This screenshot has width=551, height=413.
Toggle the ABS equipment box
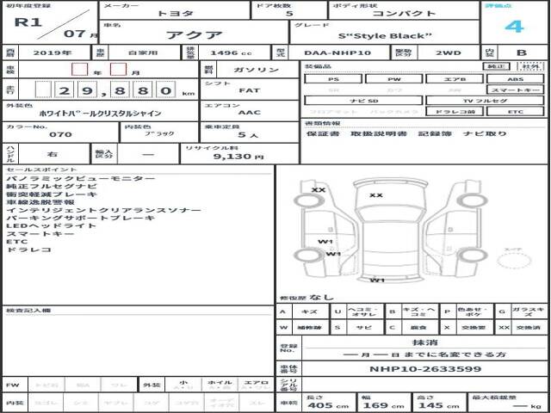513,78
